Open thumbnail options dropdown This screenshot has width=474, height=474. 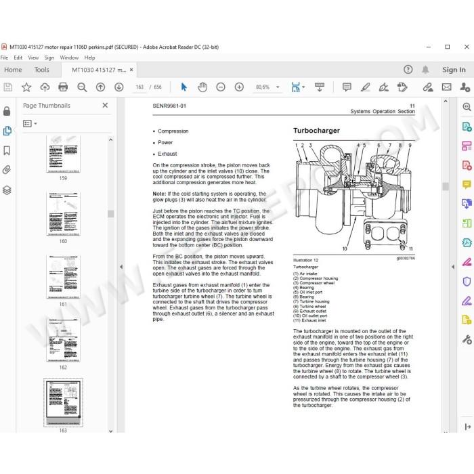click(30, 123)
